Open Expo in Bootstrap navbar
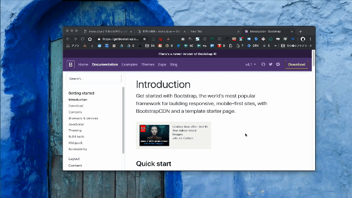 click(x=162, y=64)
